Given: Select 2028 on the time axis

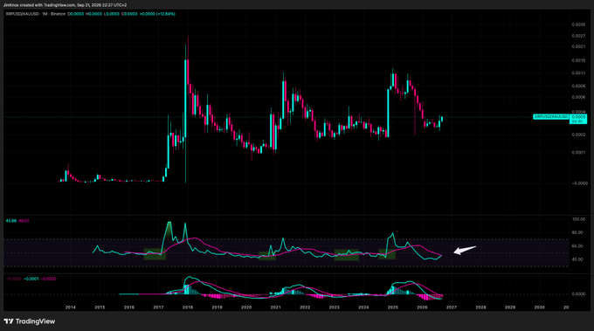Looking at the screenshot, I should click(x=480, y=307).
